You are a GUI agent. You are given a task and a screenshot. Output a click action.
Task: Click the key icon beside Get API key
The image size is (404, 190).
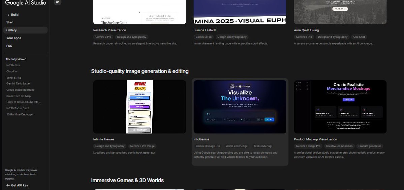8,185
